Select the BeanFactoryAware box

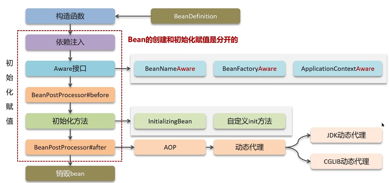pyautogui.click(x=249, y=68)
